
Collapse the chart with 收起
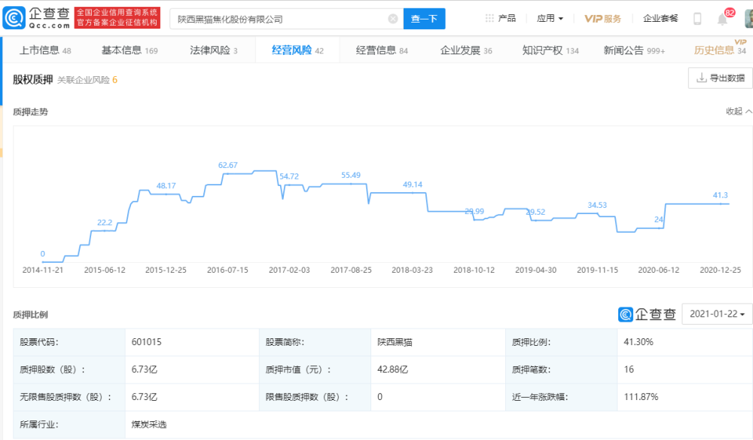click(x=739, y=111)
